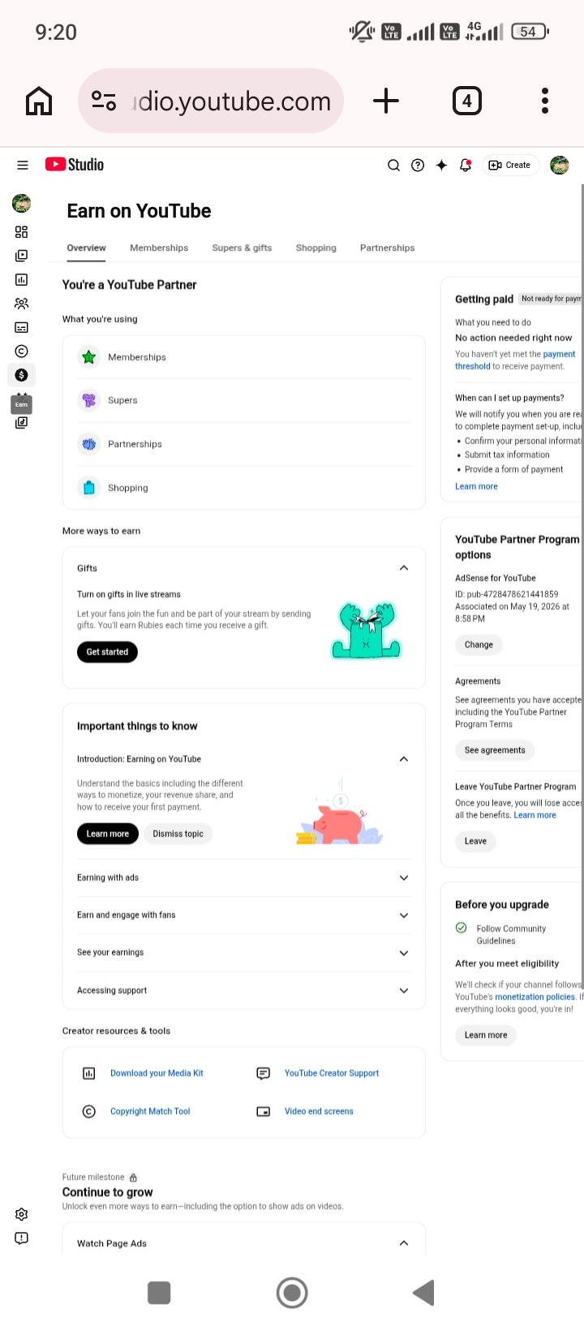Expand the See your earnings topic
This screenshot has height=1331, width=584.
coord(244,953)
